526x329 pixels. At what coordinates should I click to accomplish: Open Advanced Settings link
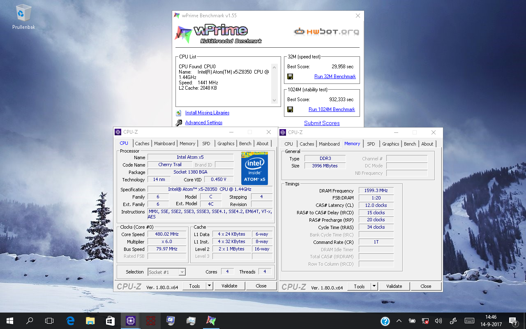[204, 123]
